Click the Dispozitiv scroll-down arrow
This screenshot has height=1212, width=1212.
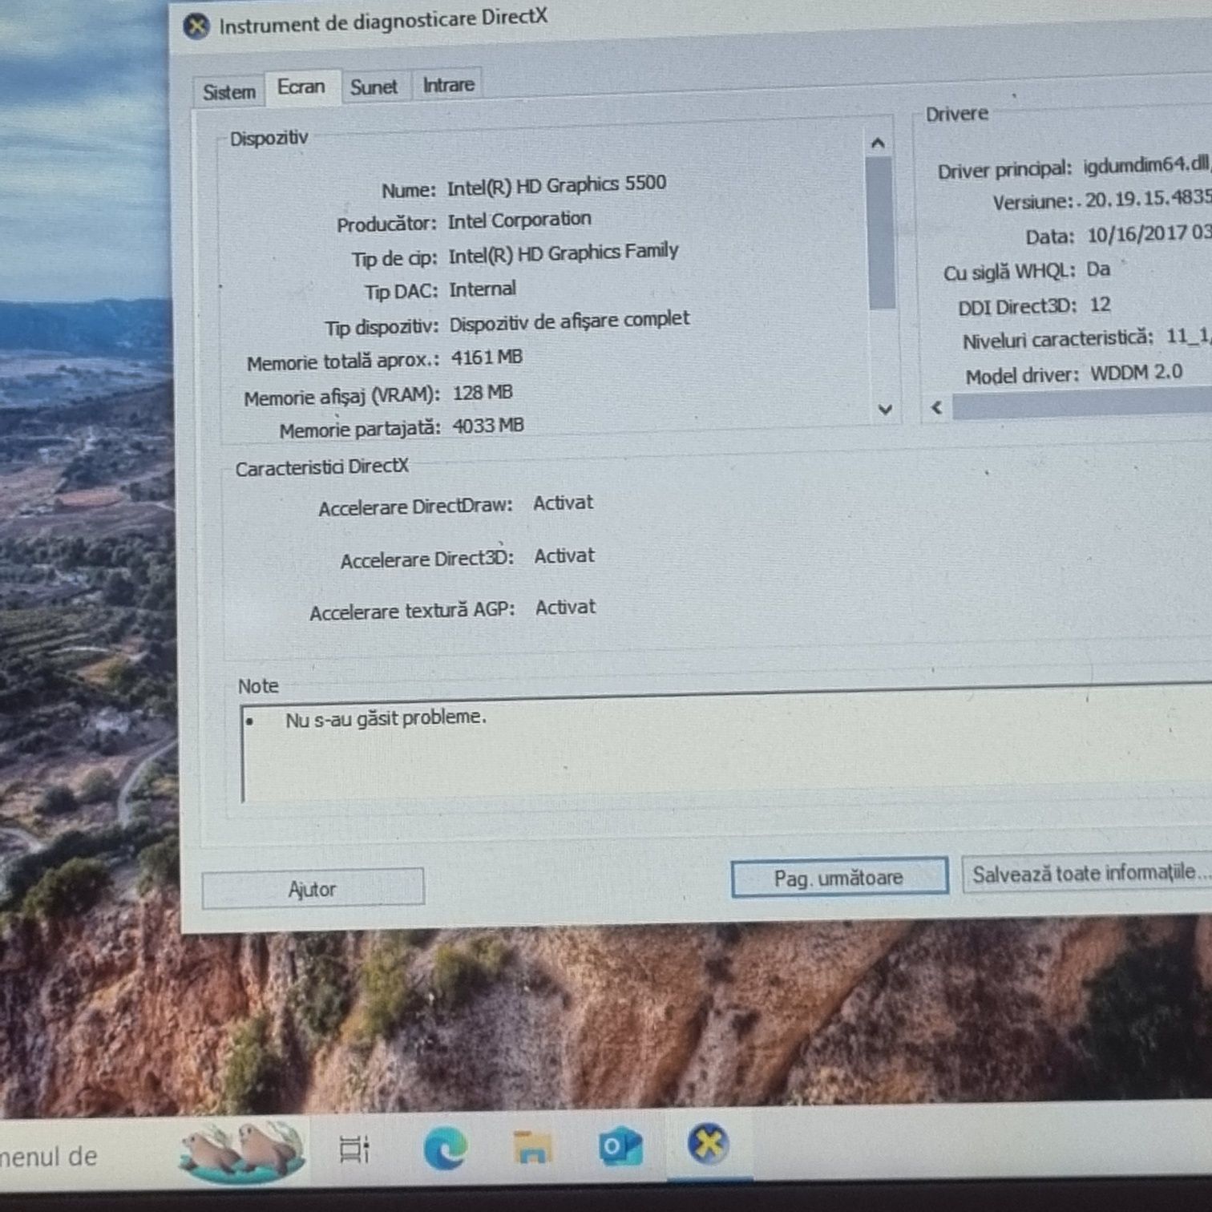coord(885,410)
